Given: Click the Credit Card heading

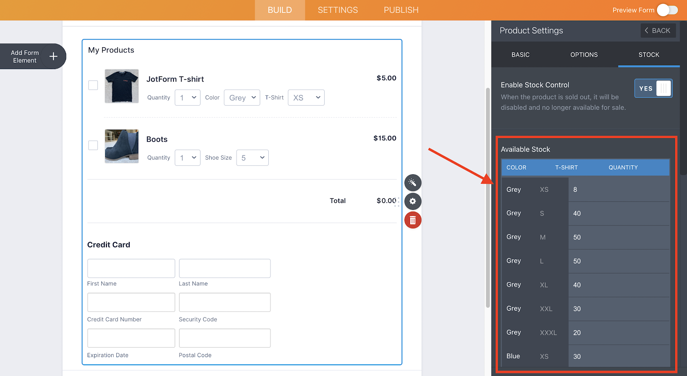Looking at the screenshot, I should pyautogui.click(x=109, y=245).
